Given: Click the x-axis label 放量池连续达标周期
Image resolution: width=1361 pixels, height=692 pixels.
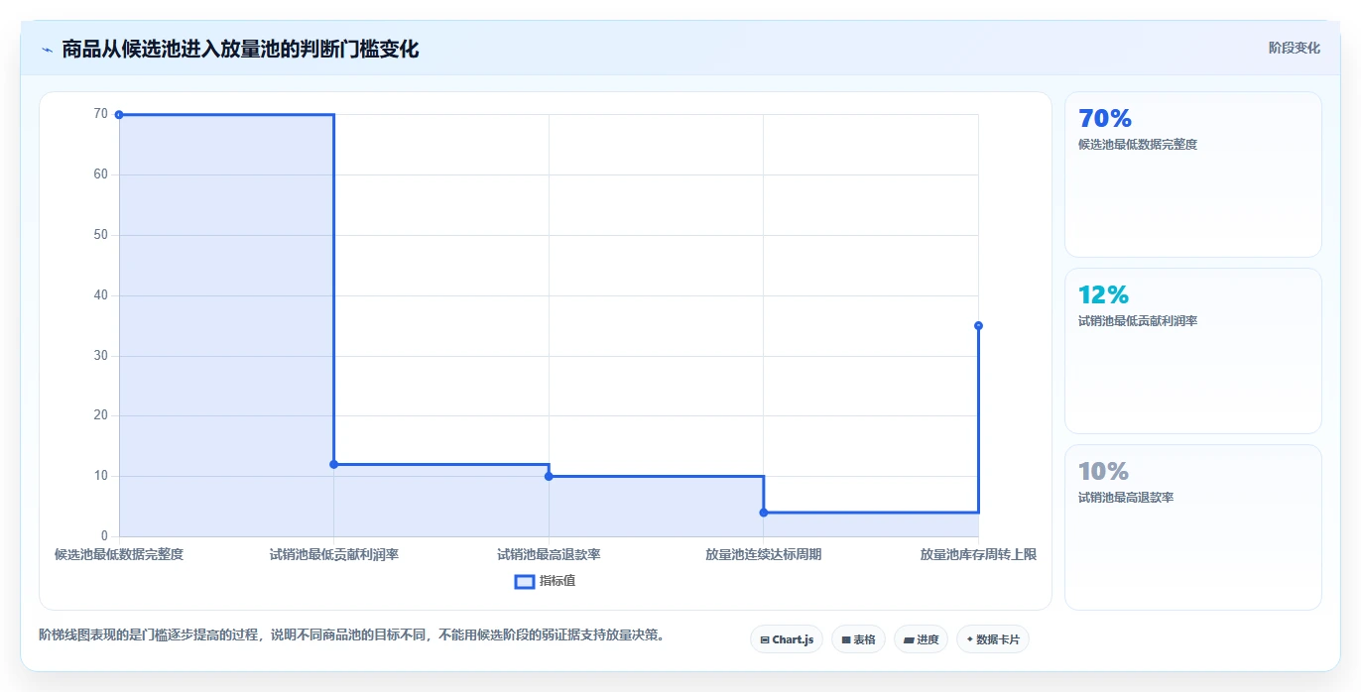Looking at the screenshot, I should 764,554.
